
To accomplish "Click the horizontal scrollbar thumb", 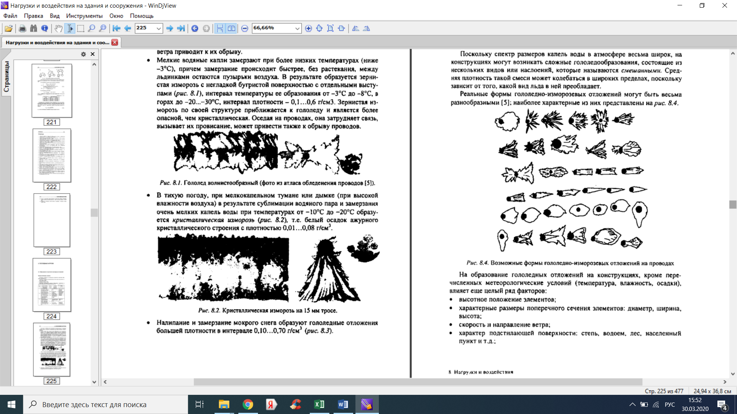I will pos(418,382).
